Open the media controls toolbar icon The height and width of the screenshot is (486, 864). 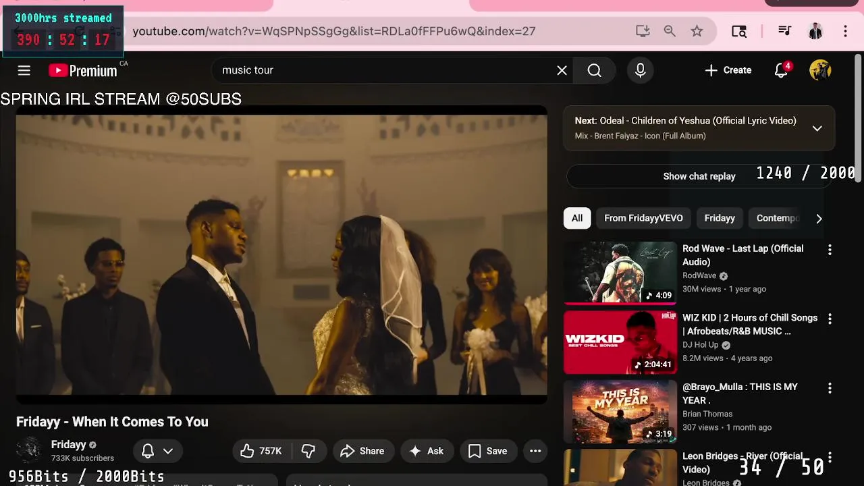click(x=784, y=31)
